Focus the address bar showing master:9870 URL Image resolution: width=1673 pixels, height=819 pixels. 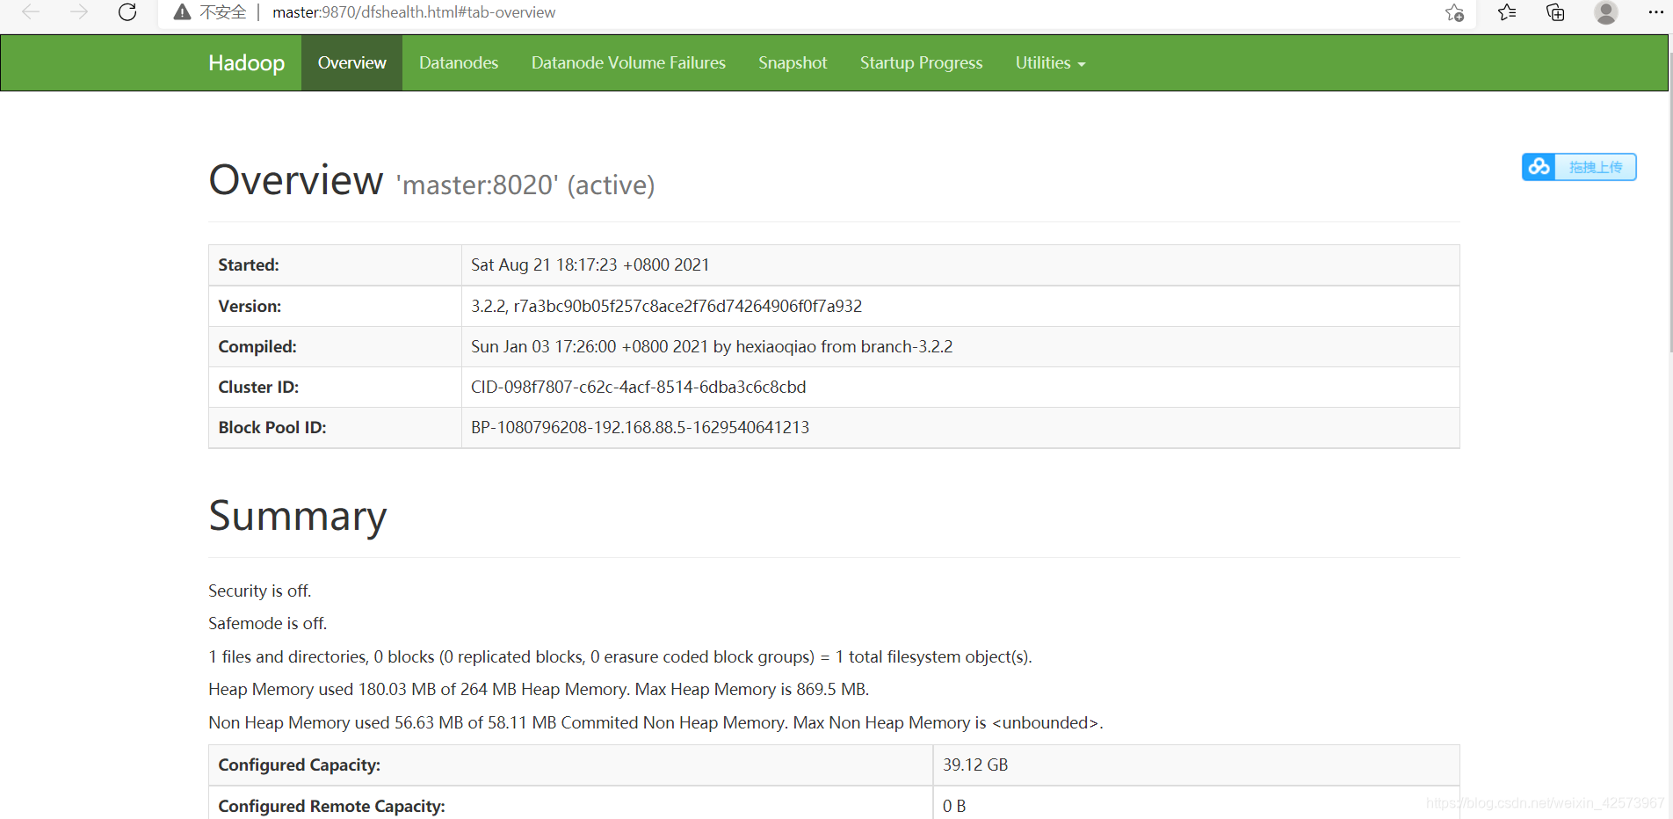[414, 12]
